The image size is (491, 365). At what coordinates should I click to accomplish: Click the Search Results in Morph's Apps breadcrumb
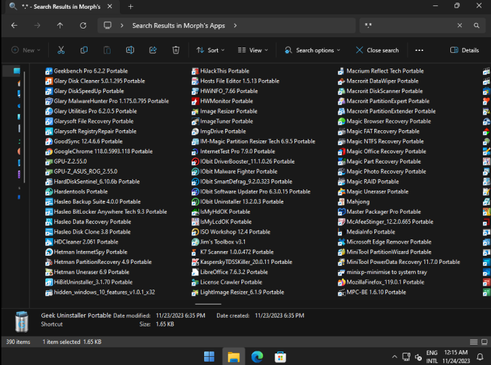coord(178,25)
